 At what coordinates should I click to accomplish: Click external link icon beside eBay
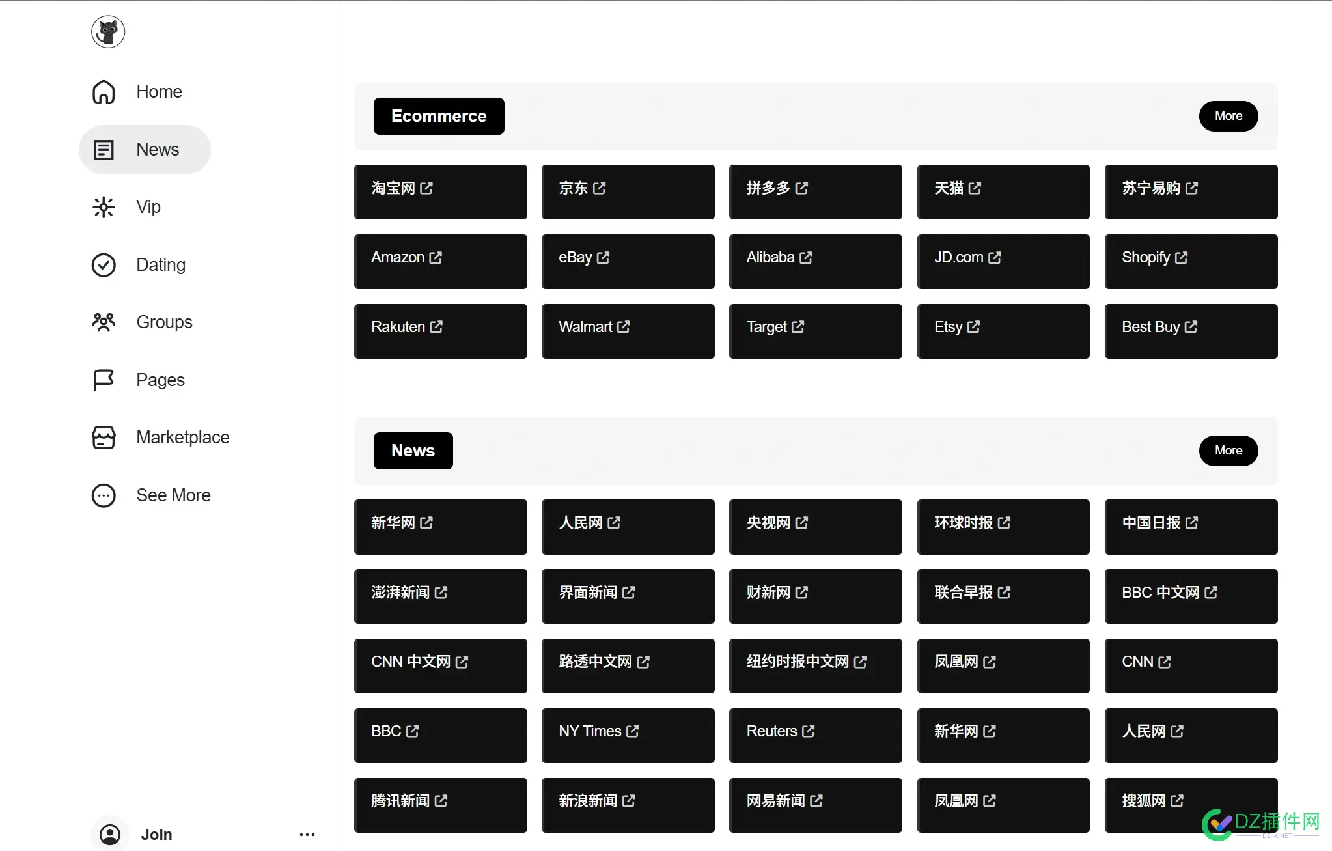tap(604, 258)
